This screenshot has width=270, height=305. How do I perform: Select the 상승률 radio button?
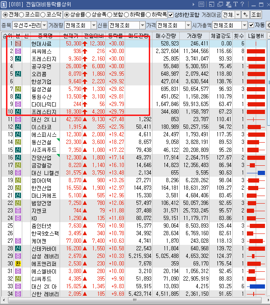(67, 15)
